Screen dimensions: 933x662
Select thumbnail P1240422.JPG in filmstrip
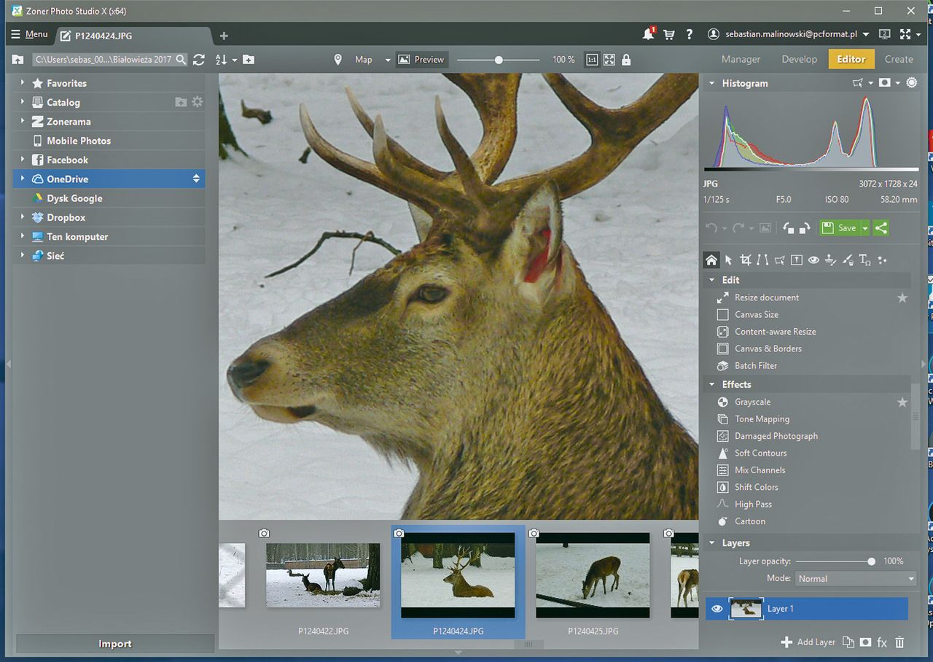coord(323,582)
